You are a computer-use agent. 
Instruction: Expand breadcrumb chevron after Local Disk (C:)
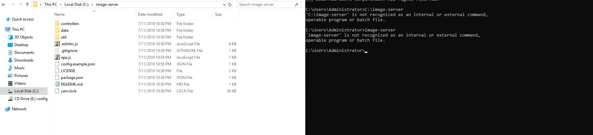[x=92, y=4]
